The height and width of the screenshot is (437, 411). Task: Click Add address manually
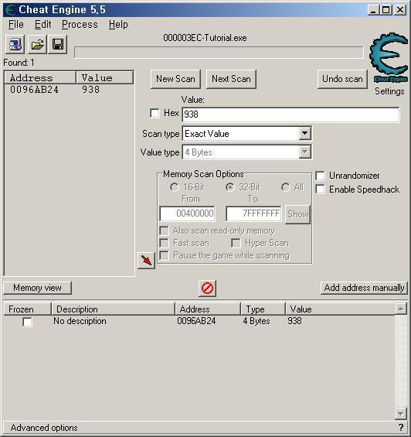364,288
